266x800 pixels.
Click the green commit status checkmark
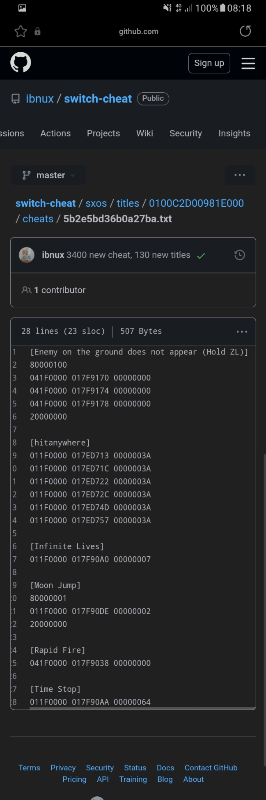point(201,256)
